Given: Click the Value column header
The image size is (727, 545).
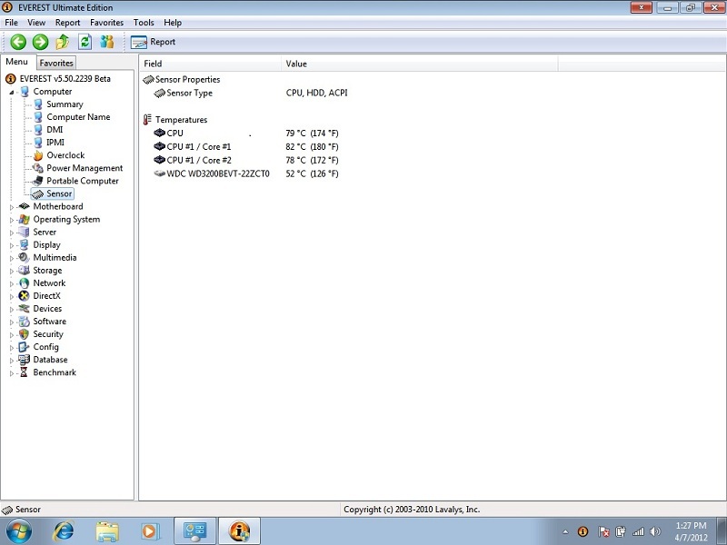Looking at the screenshot, I should [419, 64].
